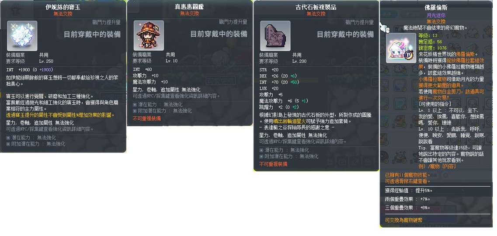Click the P coin badge on pet icon
The height and width of the screenshot is (236, 497).
(x=408, y=56)
